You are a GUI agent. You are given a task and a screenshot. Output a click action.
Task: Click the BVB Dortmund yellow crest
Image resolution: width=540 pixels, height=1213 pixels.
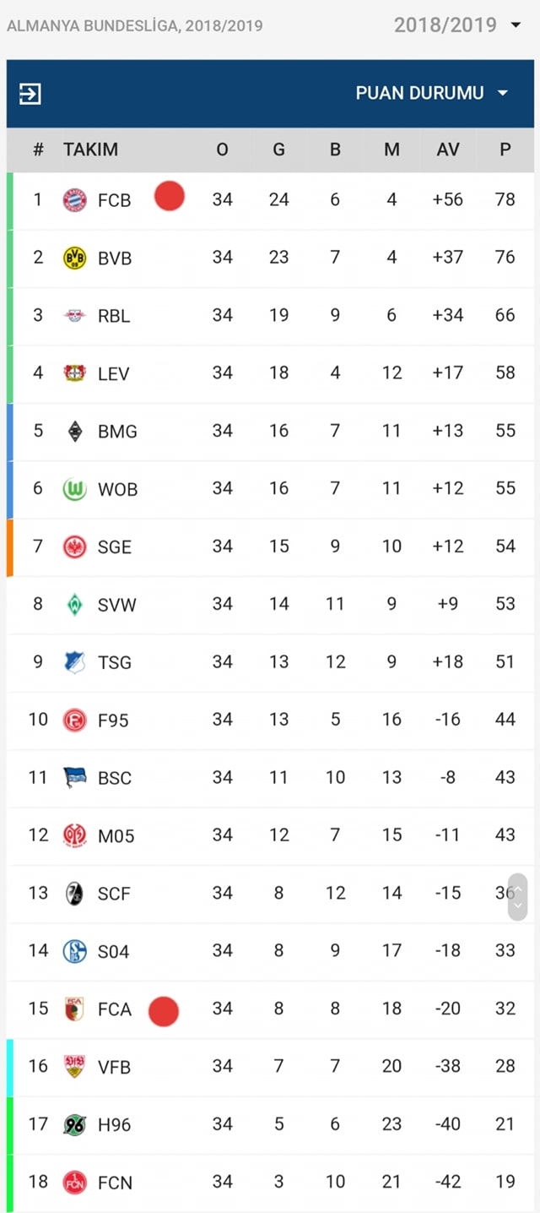[x=75, y=258]
